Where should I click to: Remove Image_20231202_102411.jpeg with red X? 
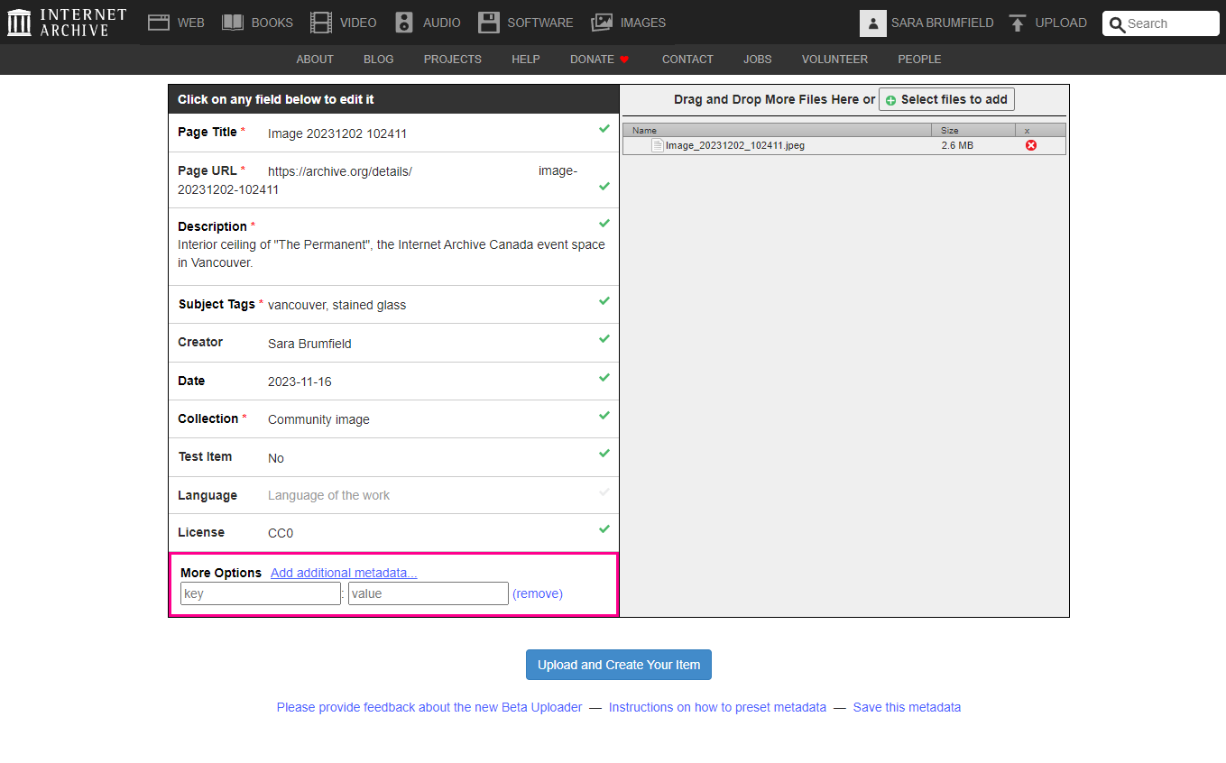pyautogui.click(x=1031, y=145)
